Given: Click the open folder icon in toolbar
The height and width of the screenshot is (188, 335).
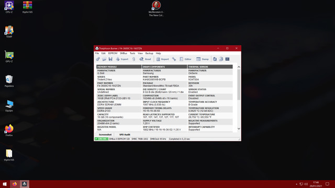Looking at the screenshot, I should coord(104,59).
